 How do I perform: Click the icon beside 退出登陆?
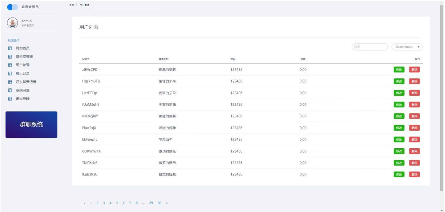click(10, 99)
